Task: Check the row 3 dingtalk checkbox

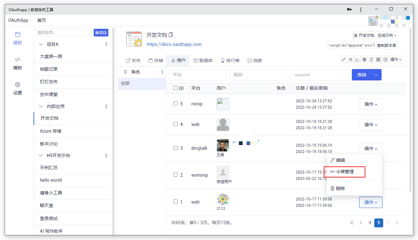Action: (x=176, y=148)
